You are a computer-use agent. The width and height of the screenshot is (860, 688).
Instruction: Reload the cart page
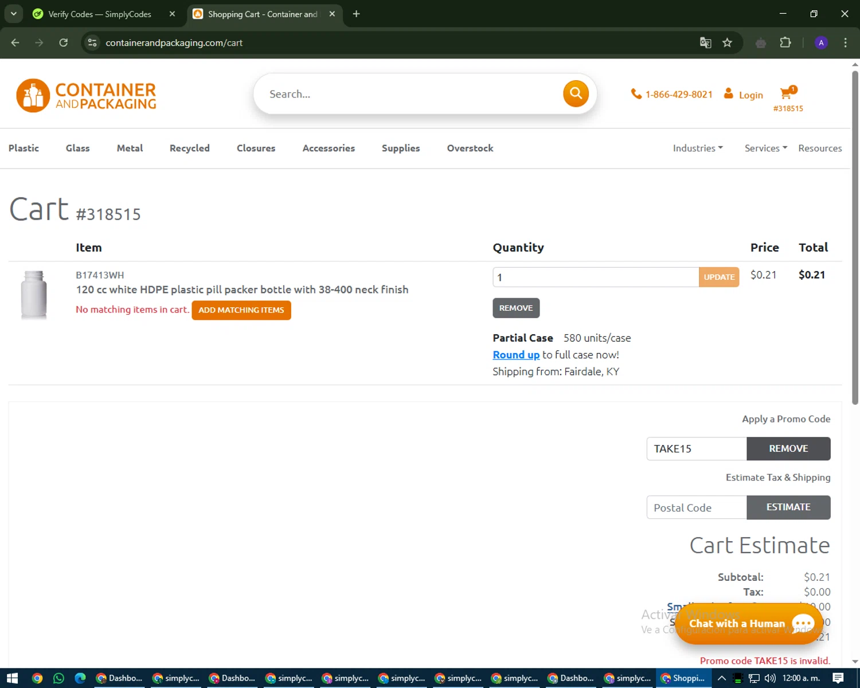point(63,42)
